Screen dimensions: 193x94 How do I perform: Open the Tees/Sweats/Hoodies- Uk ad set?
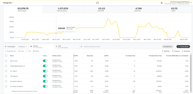pyautogui.click(x=18, y=66)
